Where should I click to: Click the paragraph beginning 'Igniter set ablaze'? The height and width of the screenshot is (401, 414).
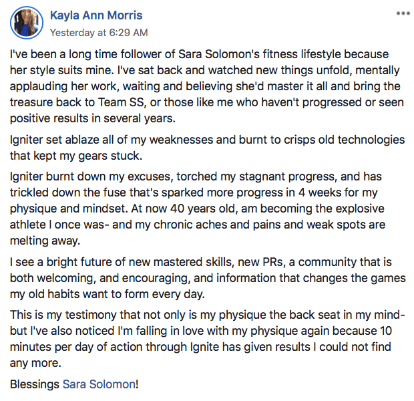(207, 148)
